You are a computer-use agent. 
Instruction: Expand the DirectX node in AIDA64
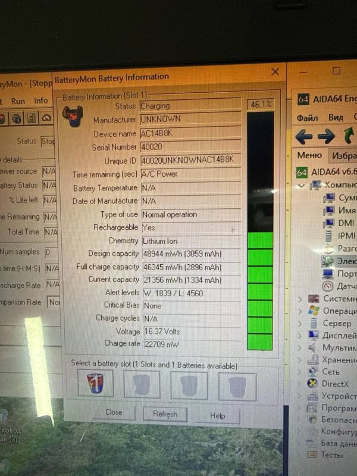(x=300, y=384)
